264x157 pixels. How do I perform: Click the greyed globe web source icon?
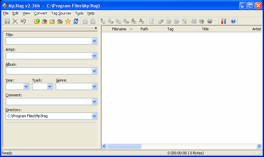tap(201, 21)
